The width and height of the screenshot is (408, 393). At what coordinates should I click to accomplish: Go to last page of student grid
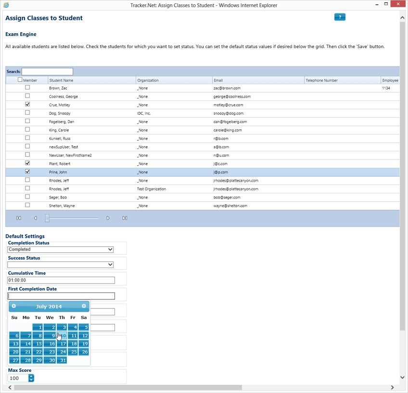pyautogui.click(x=125, y=218)
